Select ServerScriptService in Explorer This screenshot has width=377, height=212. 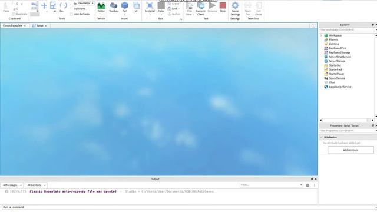[x=340, y=57]
